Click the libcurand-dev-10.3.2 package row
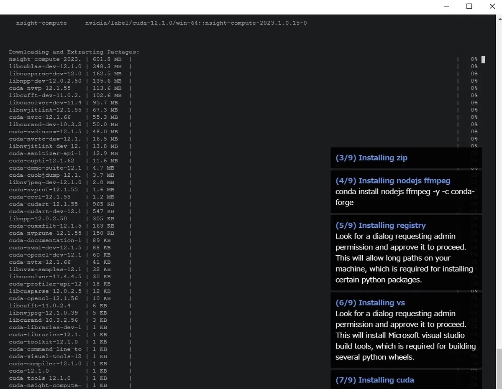Image resolution: width=502 pixels, height=389 pixels. [x=243, y=124]
